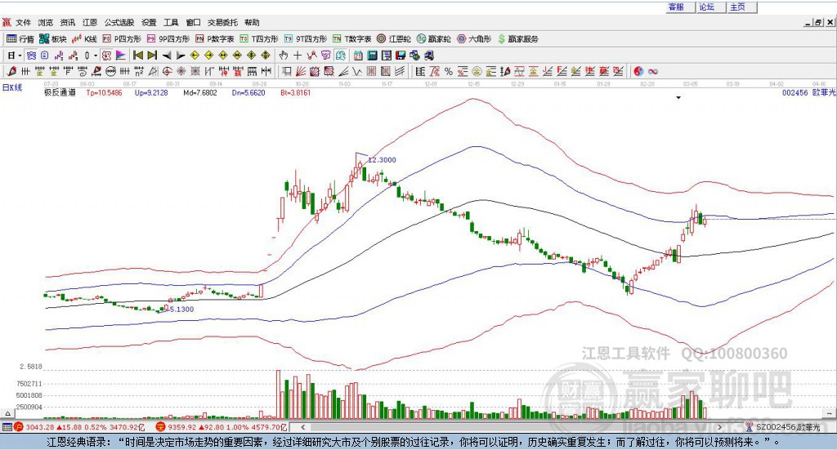
Task: Click the 5.1300 low price label
Action: point(181,310)
